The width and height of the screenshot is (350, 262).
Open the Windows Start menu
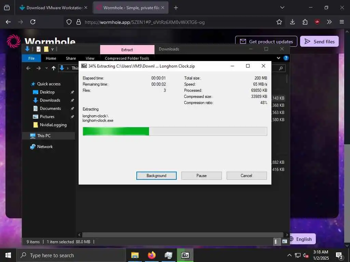8,255
